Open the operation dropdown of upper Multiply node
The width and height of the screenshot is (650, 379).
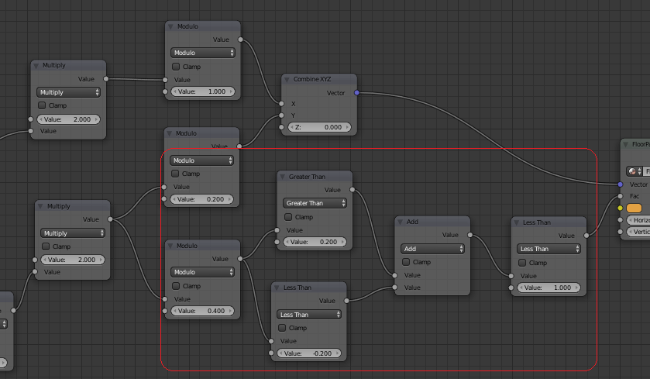pyautogui.click(x=68, y=92)
